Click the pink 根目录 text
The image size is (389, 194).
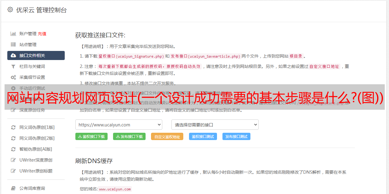click(296, 56)
